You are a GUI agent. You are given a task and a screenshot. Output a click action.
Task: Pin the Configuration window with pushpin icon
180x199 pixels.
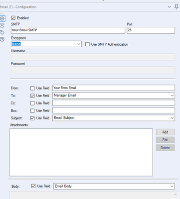(x=177, y=7)
